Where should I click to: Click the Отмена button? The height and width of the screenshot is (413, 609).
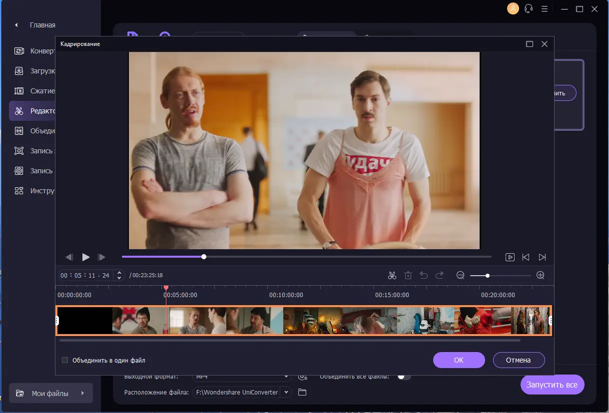519,360
